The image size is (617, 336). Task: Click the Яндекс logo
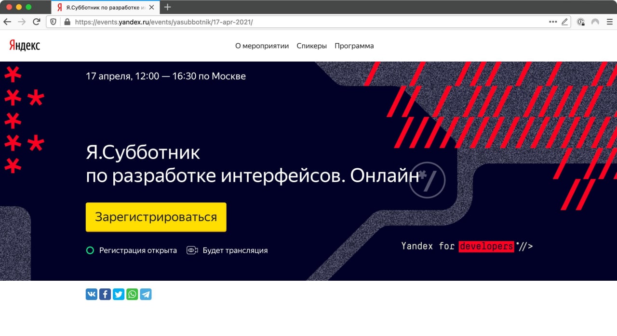[25, 46]
